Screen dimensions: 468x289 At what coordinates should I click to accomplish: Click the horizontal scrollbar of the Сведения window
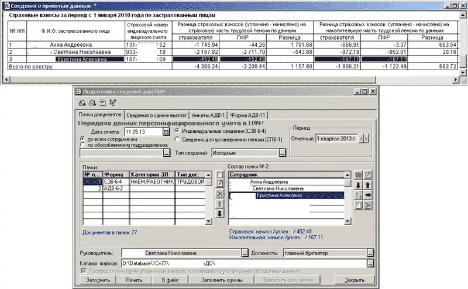[193, 80]
